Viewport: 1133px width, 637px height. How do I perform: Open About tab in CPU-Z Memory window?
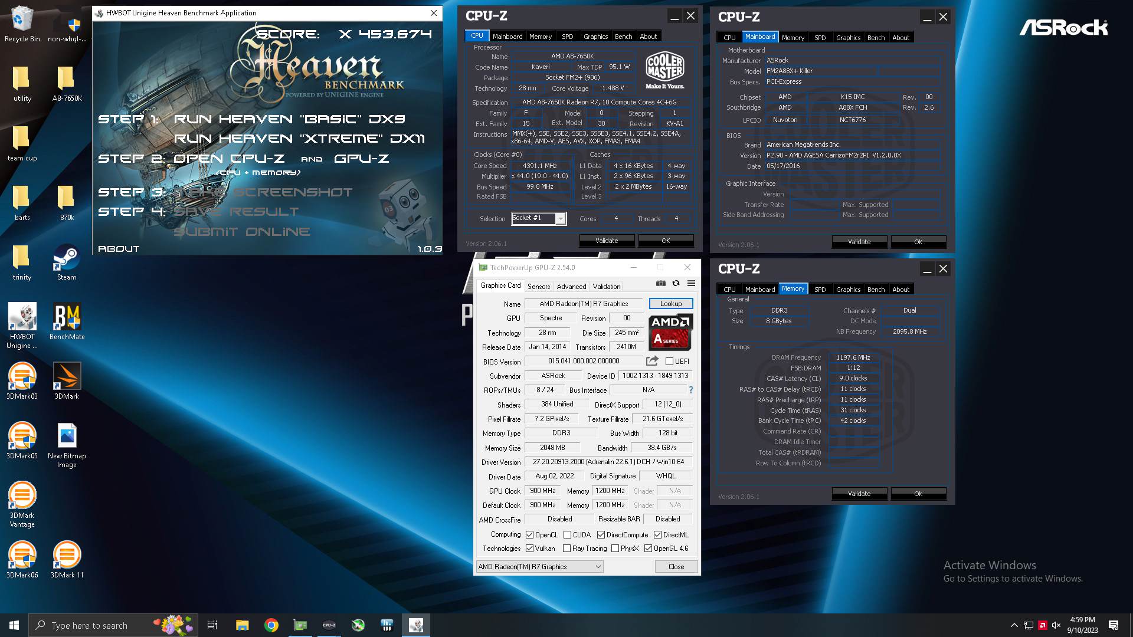[900, 290]
